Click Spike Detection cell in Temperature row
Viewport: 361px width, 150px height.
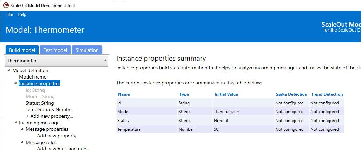(x=292, y=129)
